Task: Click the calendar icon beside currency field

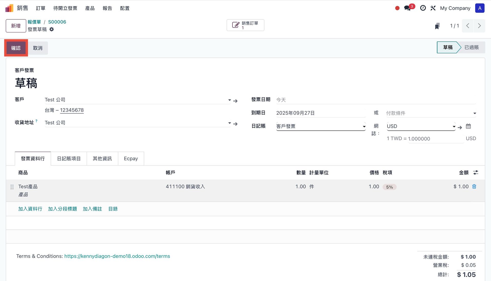Action: pyautogui.click(x=468, y=126)
